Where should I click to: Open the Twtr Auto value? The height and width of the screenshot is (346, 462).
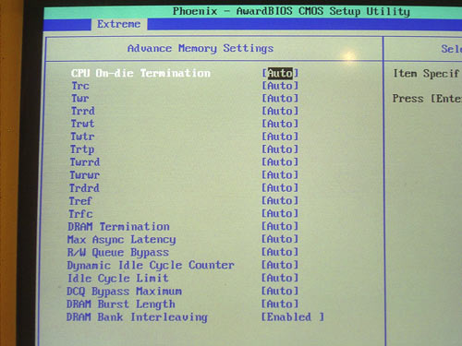pyautogui.click(x=280, y=137)
